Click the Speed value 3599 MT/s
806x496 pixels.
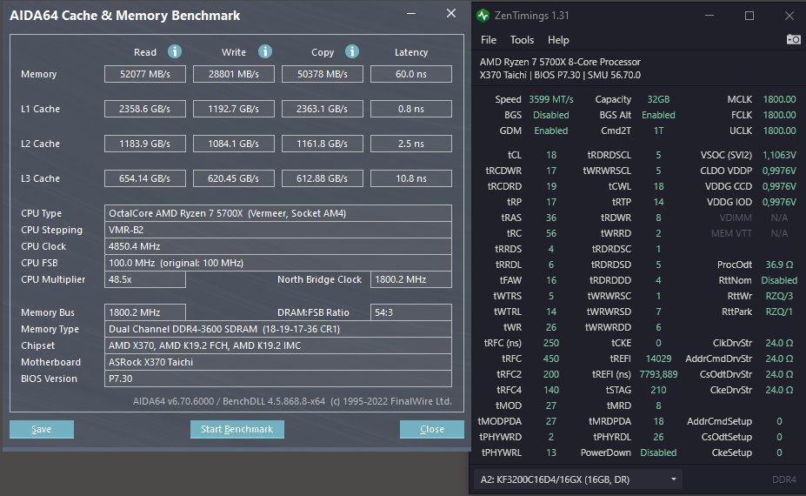pos(551,99)
